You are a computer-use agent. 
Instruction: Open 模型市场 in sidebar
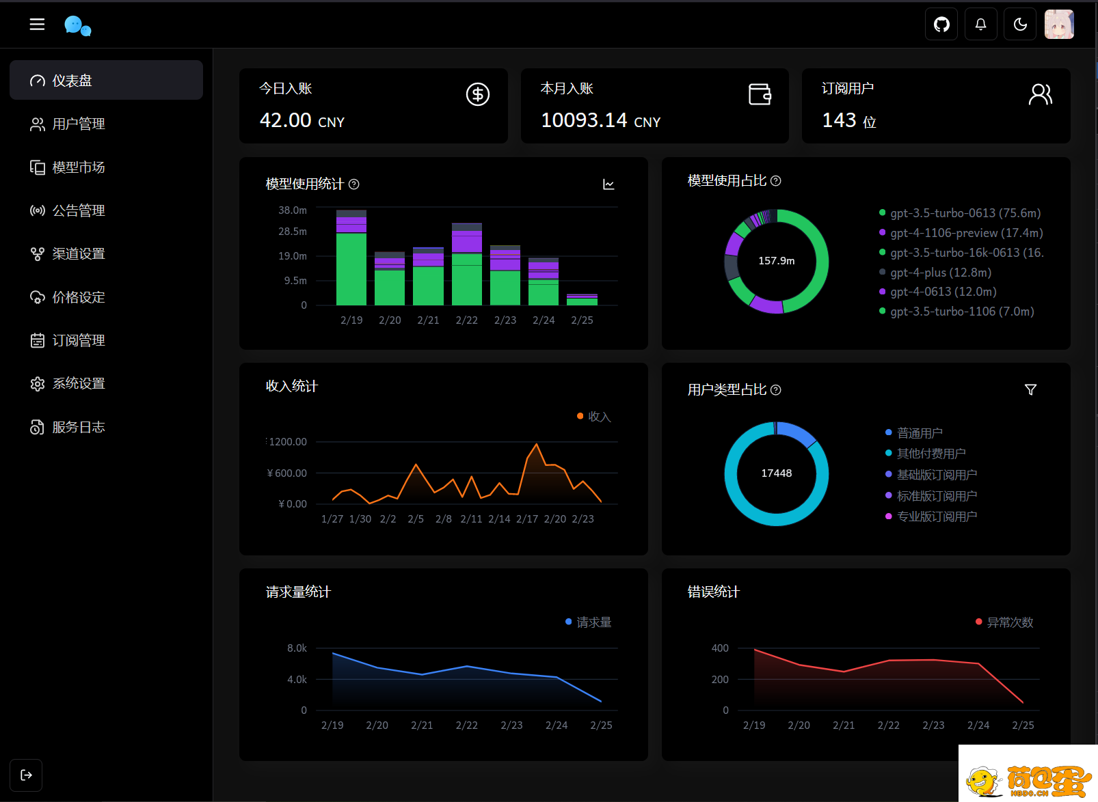[106, 167]
